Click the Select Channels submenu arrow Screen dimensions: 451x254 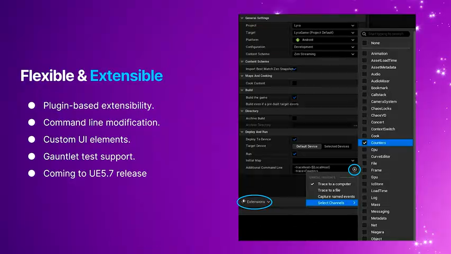coord(354,203)
